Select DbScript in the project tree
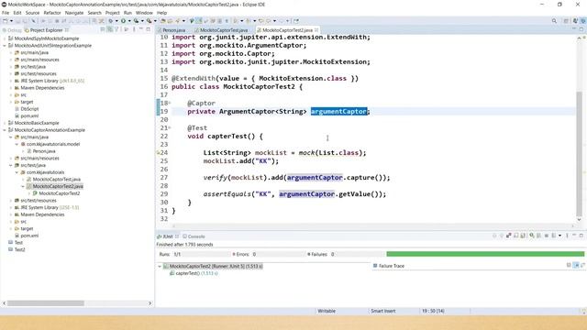 point(29,109)
